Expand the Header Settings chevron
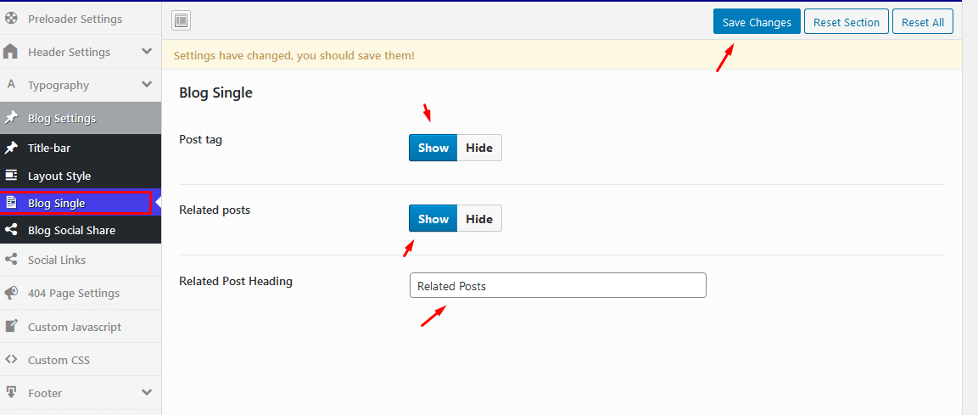Viewport: 978px width, 415px height. pyautogui.click(x=147, y=52)
